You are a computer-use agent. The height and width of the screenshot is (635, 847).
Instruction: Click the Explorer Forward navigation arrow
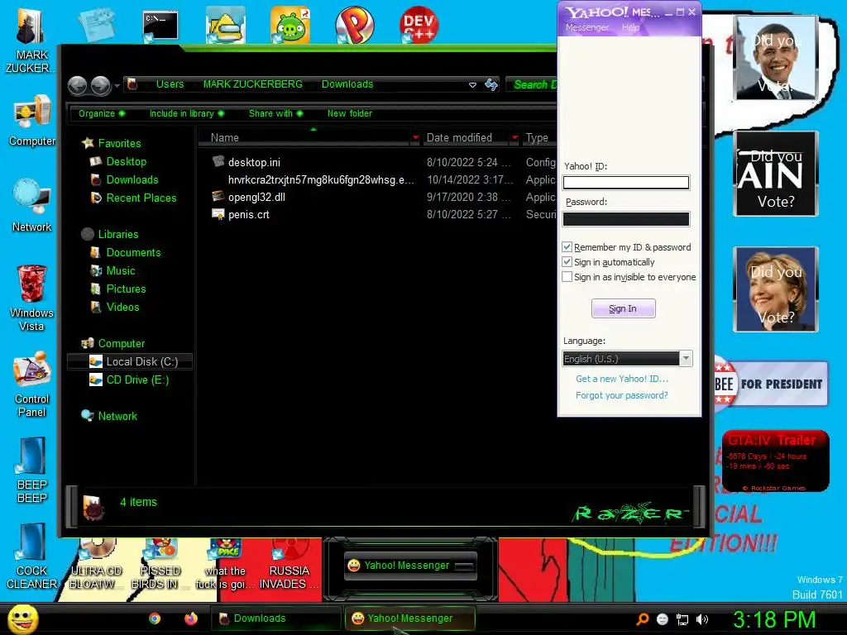[100, 85]
